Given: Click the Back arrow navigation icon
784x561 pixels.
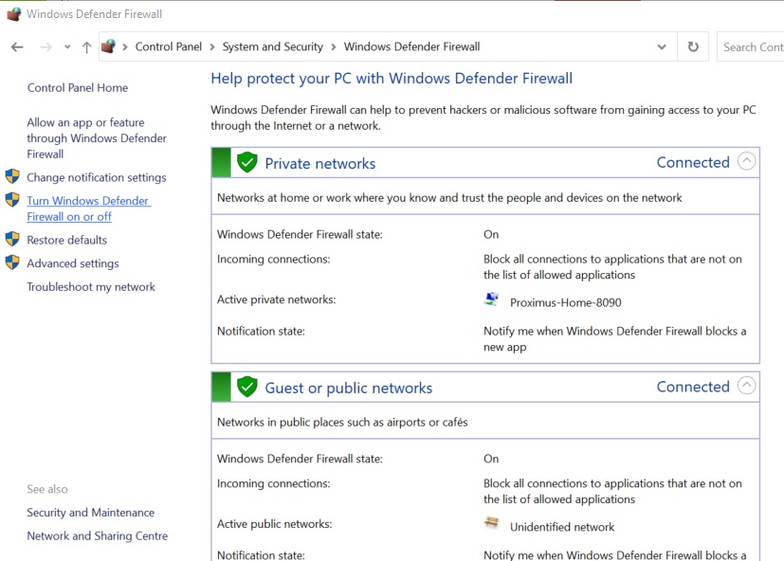Looking at the screenshot, I should coord(17,47).
